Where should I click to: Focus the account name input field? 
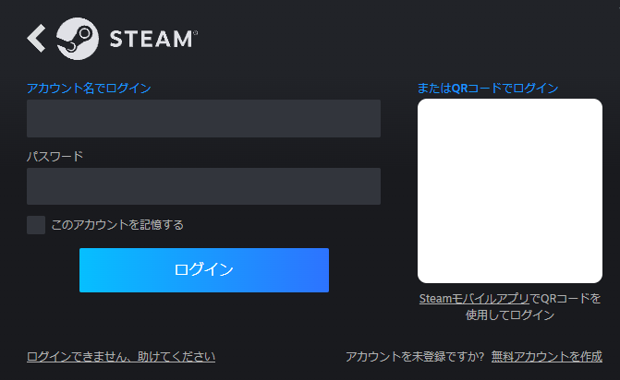(x=203, y=118)
